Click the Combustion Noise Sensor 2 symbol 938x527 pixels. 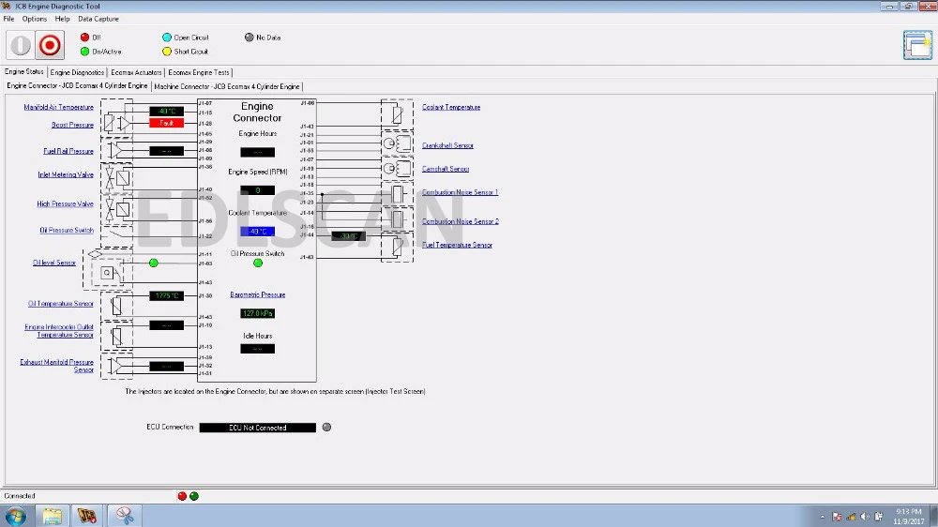tap(397, 218)
